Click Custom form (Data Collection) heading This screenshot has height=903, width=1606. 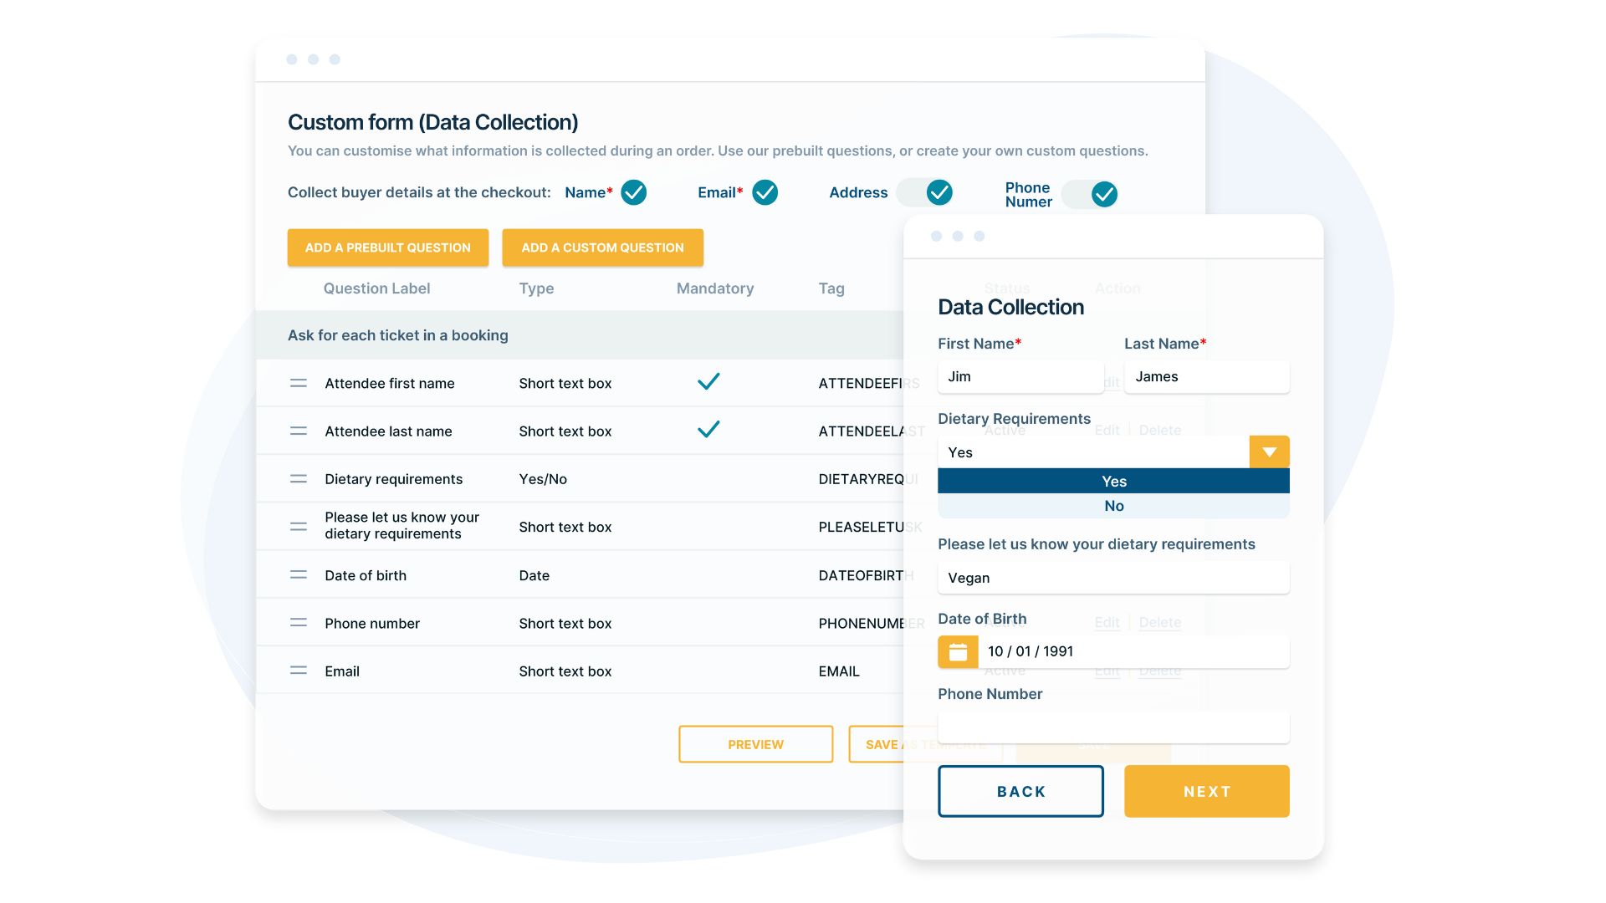(x=432, y=122)
